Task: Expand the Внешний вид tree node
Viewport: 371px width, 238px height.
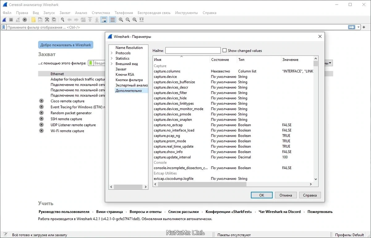Action: coord(112,64)
